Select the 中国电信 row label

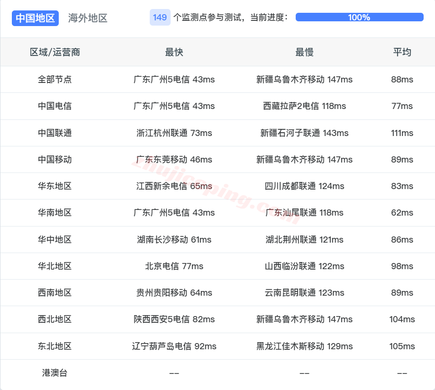(x=54, y=106)
